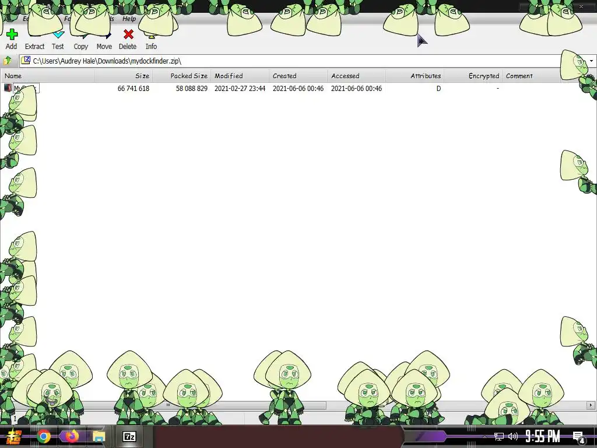Click the Move toolbar button

click(x=104, y=40)
